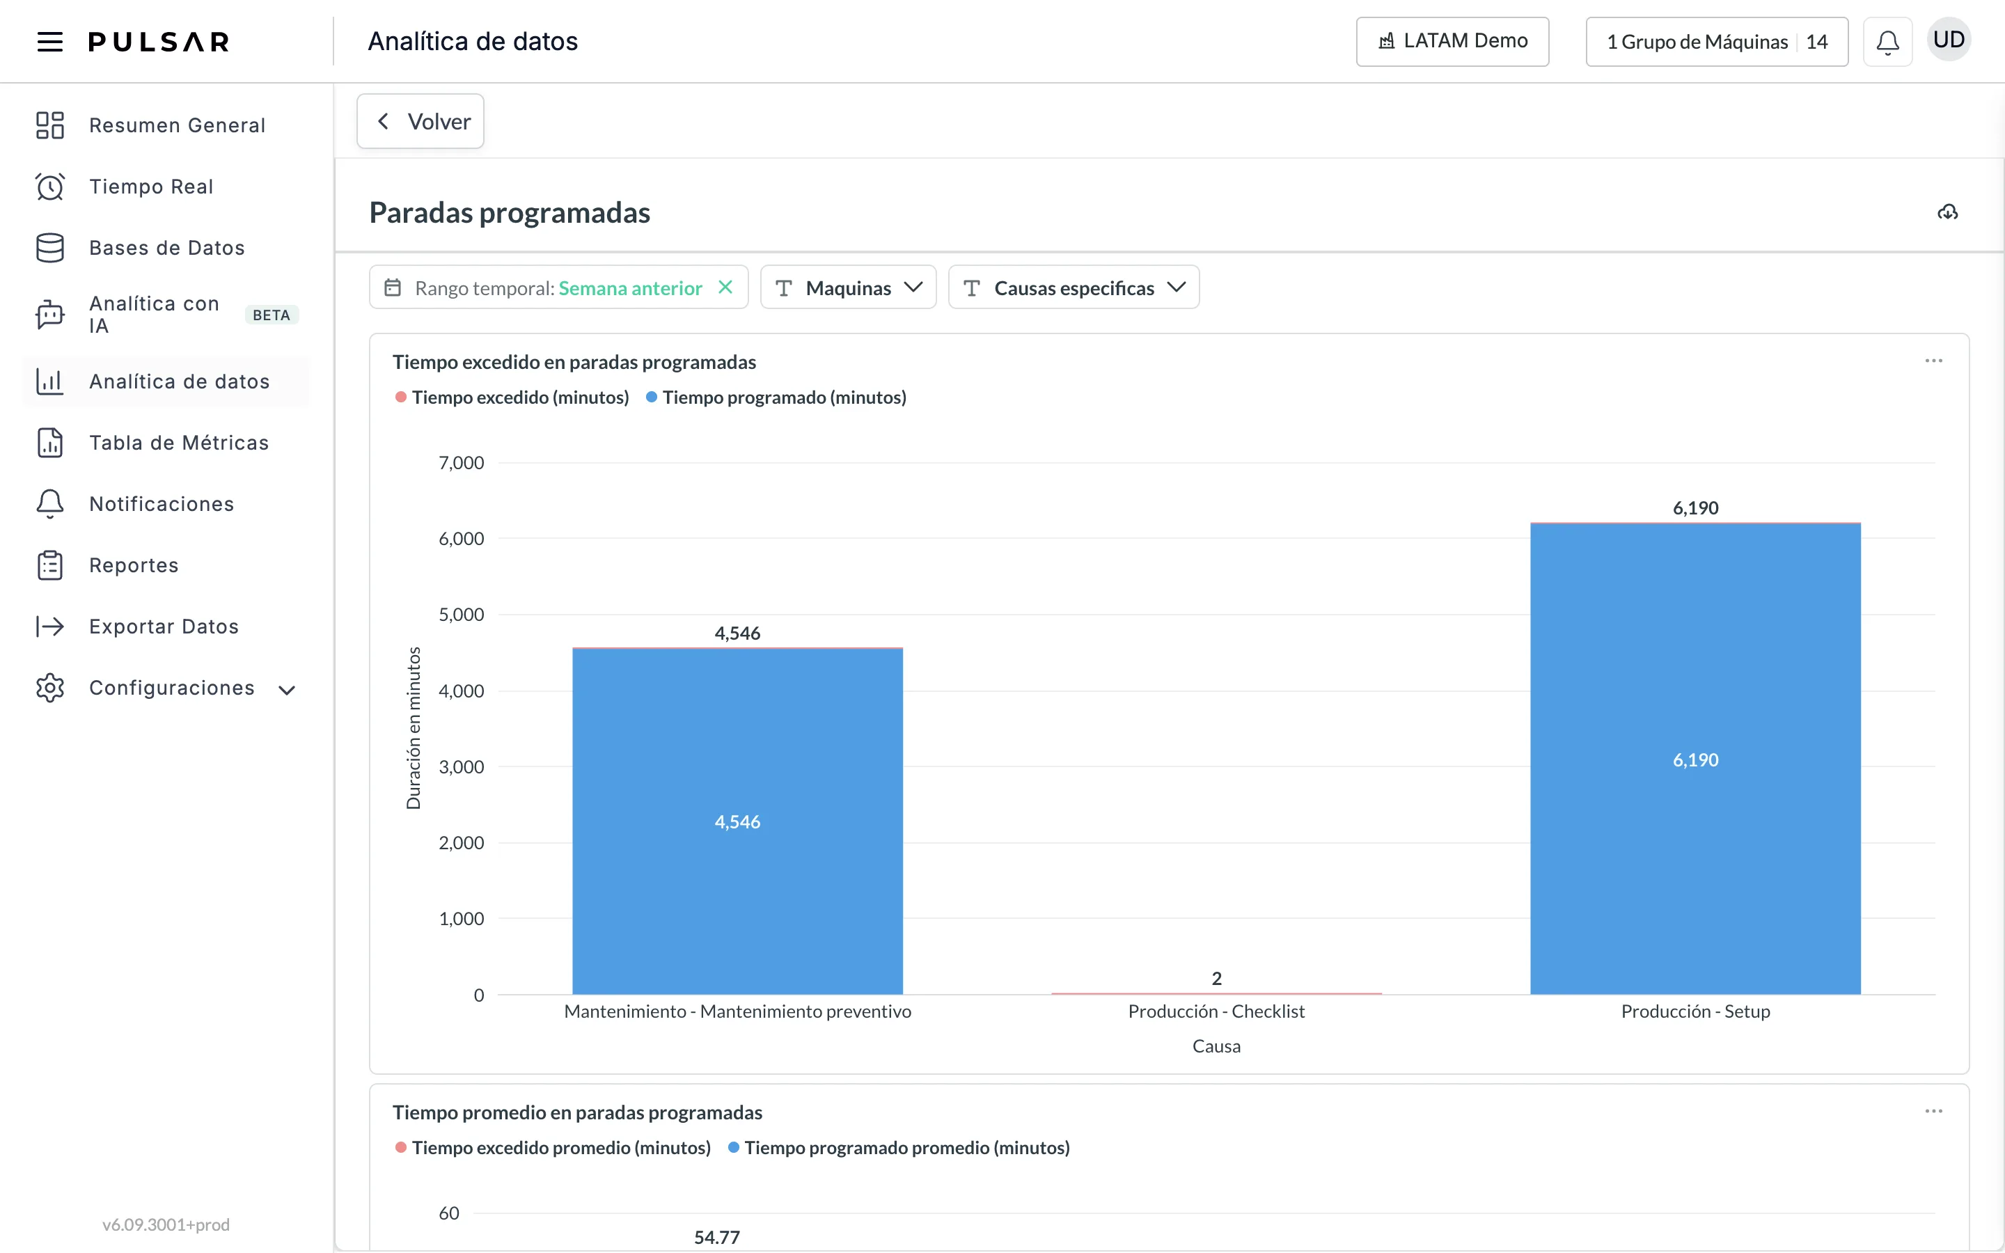Go to Resumen General menu item
This screenshot has height=1253, width=2005.
(166, 125)
